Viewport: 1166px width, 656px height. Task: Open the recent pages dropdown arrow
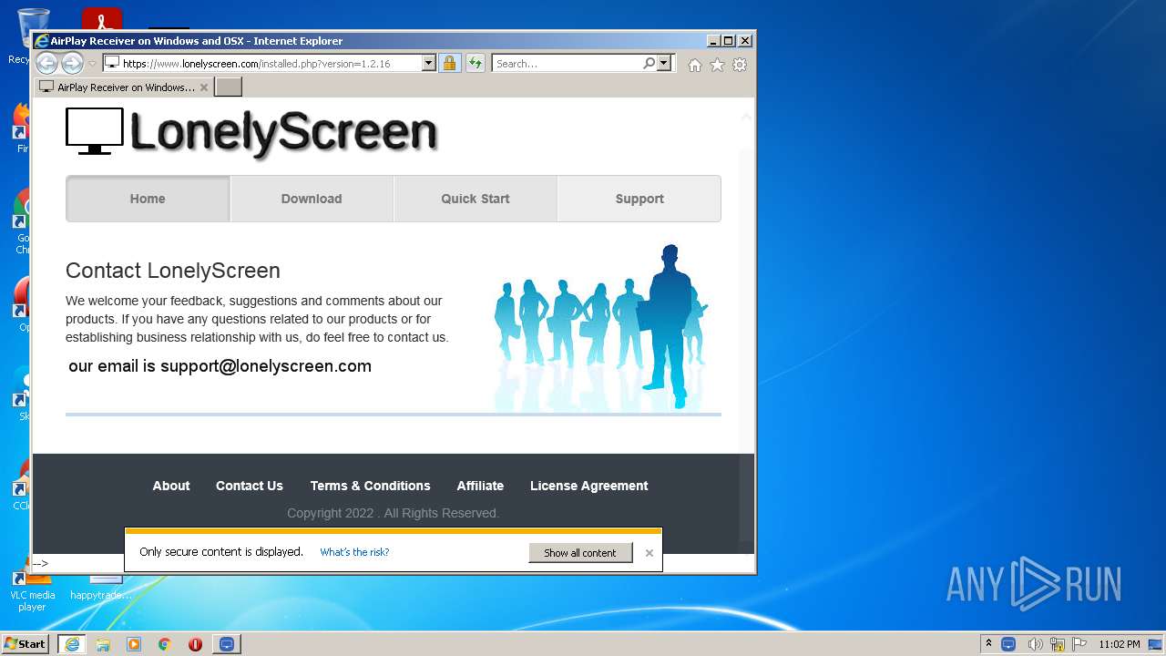tap(92, 64)
